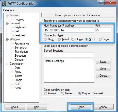
Task: Select the Telnet connection type radio
Action: coord(59,39)
